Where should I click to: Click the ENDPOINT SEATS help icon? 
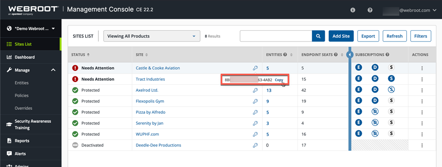click(336, 55)
